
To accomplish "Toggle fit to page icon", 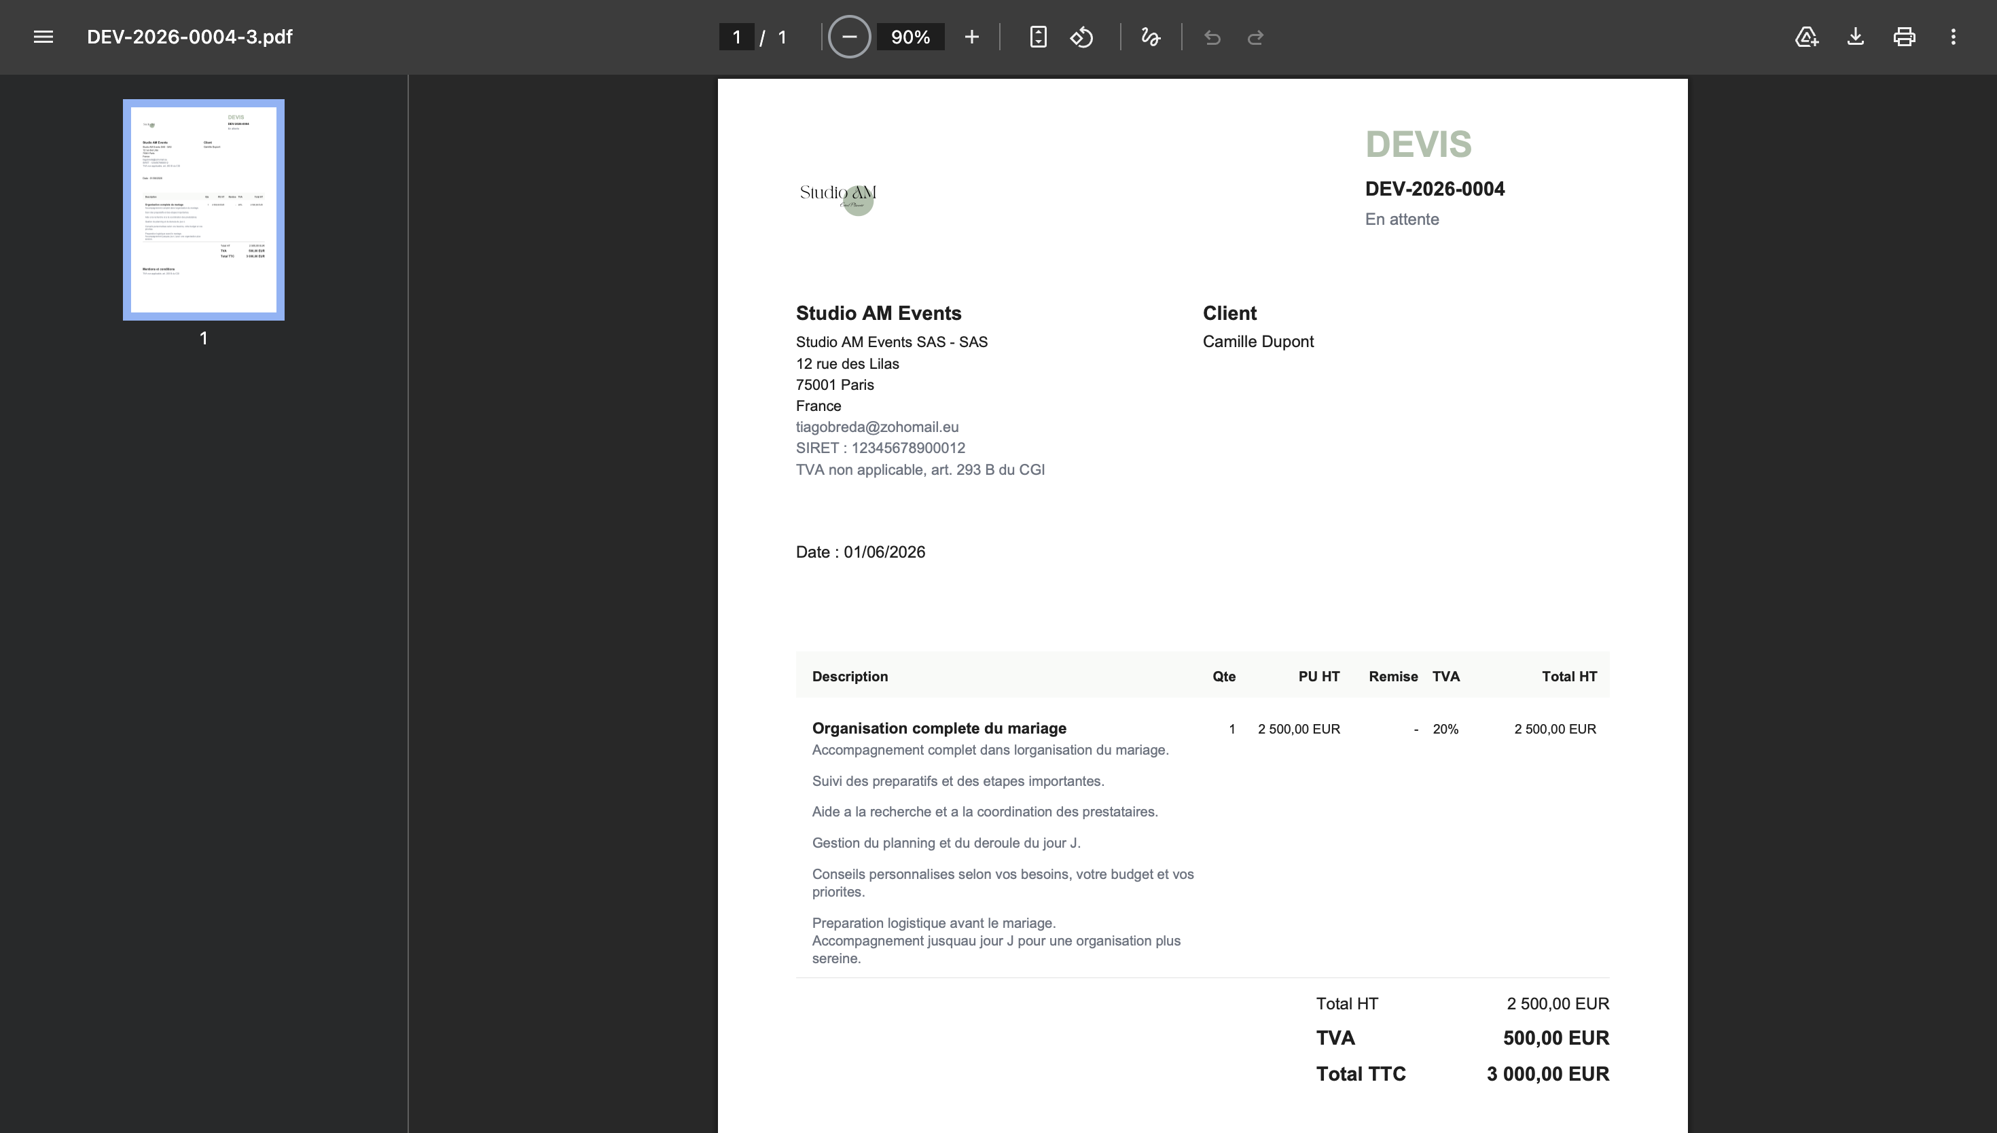I will (1038, 37).
